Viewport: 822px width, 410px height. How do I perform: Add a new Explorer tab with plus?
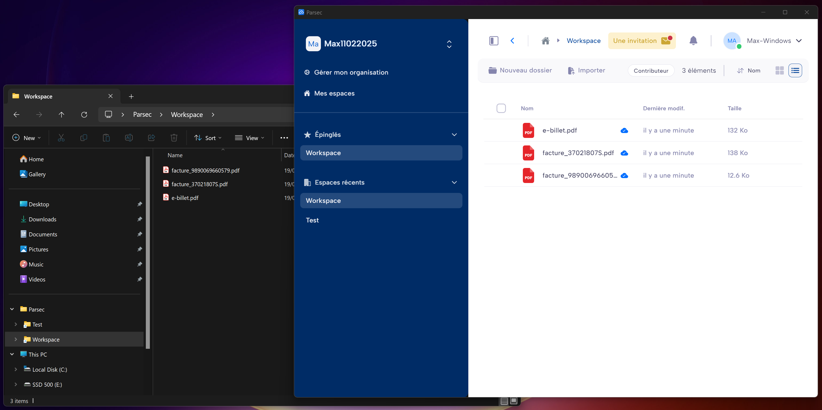point(131,97)
